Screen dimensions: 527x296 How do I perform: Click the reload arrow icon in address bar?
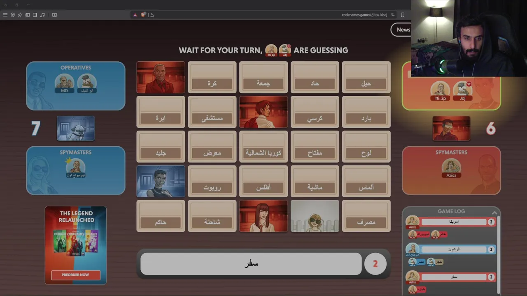point(152,15)
